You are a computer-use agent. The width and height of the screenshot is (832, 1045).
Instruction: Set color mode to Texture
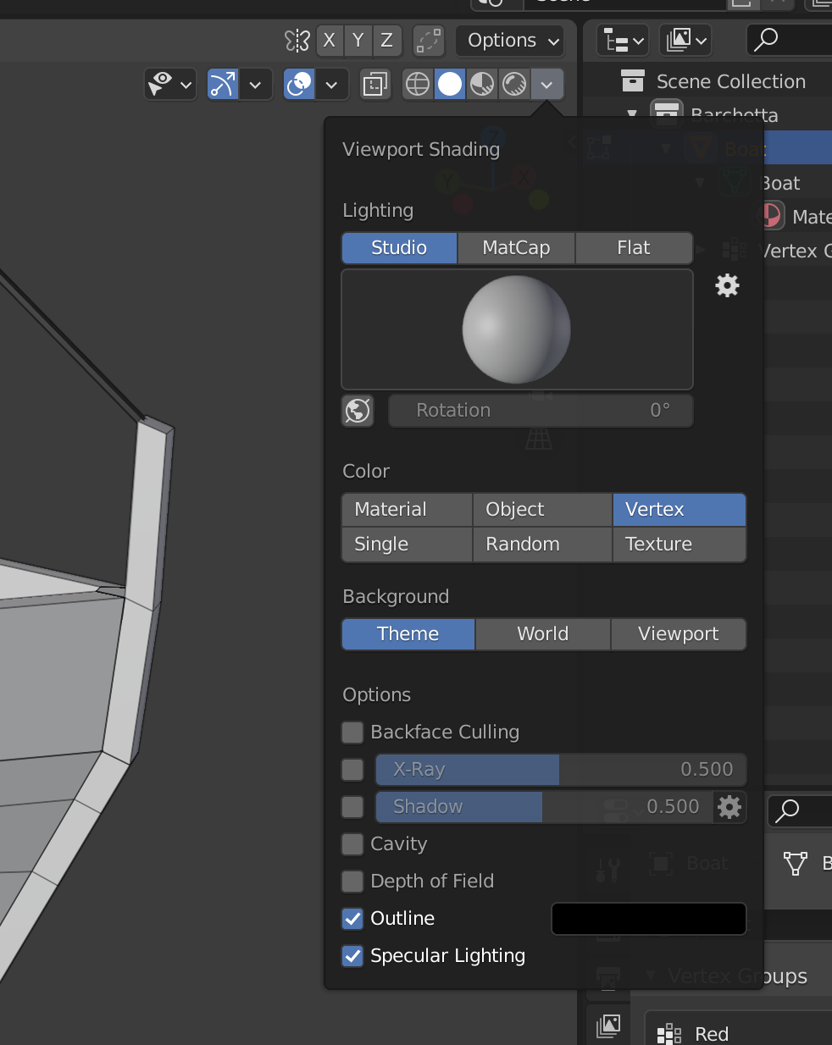pyautogui.click(x=679, y=545)
